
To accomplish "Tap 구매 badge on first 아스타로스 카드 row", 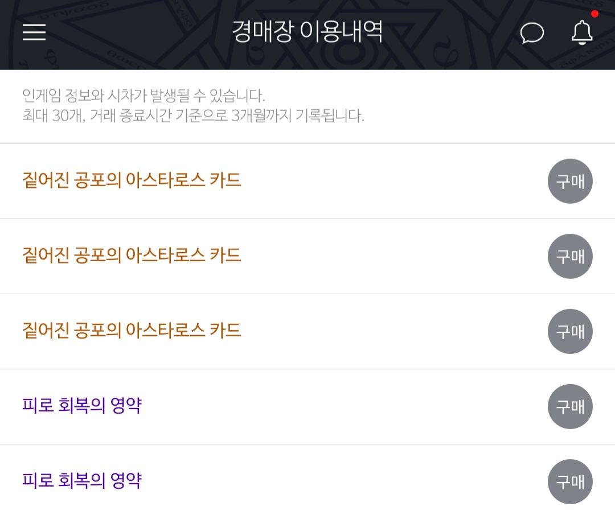I will [x=570, y=181].
